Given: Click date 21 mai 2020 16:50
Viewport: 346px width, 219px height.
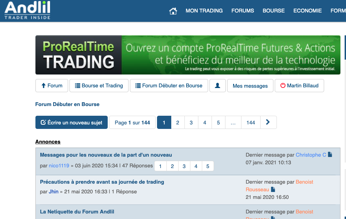Looking at the screenshot, I should (x=267, y=197).
